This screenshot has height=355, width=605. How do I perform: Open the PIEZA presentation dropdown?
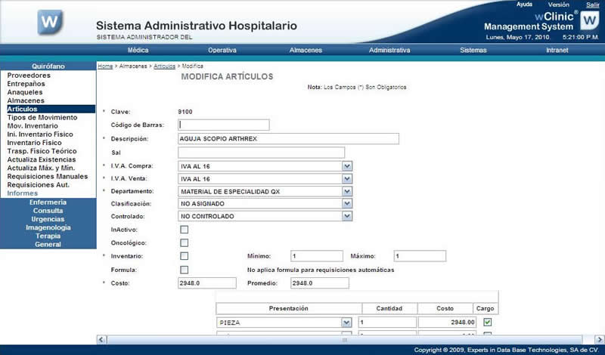click(346, 323)
